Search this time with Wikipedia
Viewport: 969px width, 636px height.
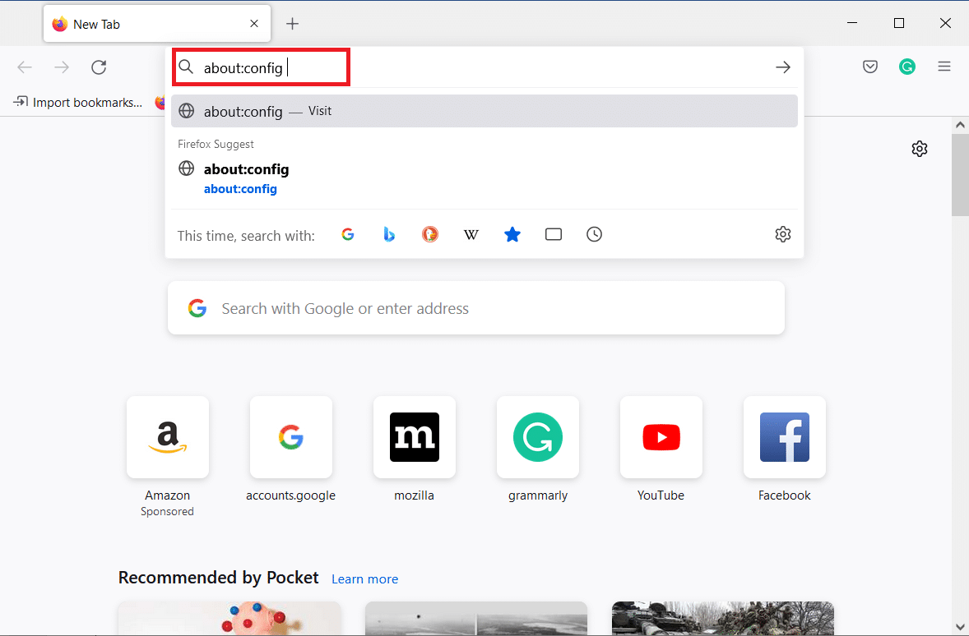471,235
